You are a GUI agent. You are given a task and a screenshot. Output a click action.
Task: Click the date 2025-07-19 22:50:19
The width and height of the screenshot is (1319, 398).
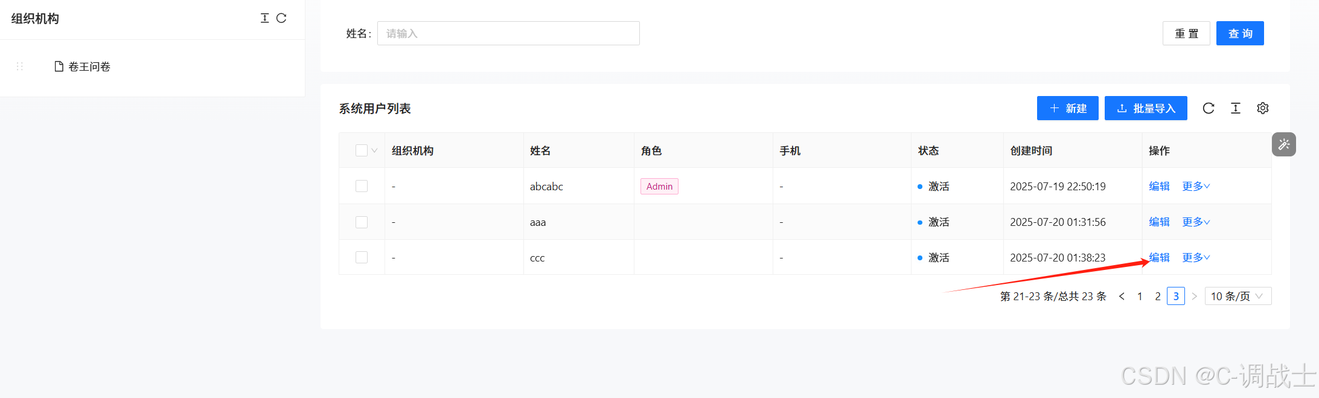pos(1058,187)
